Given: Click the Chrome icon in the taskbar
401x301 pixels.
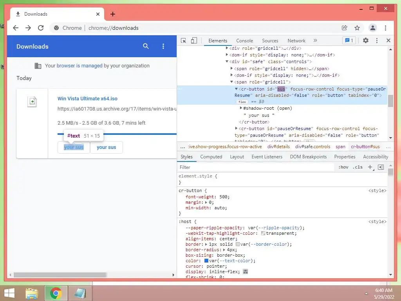Looking at the screenshot, I should (x=56, y=293).
